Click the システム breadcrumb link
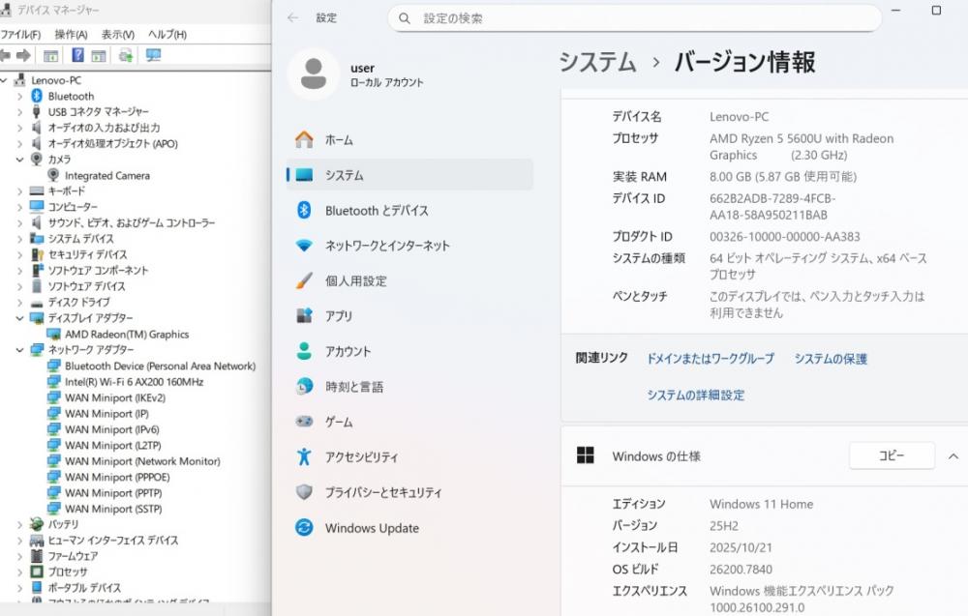Image resolution: width=968 pixels, height=616 pixels. tap(597, 62)
